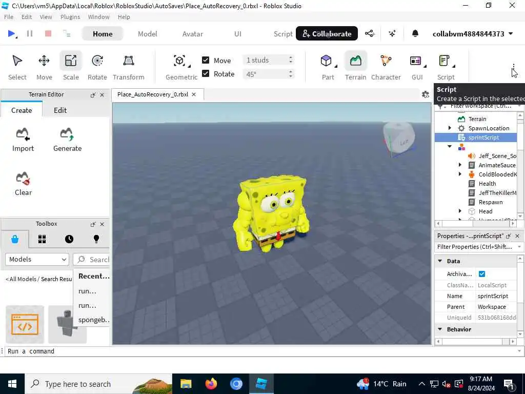The image size is (525, 394).
Task: Open the Models category dropdown
Action: [37, 259]
